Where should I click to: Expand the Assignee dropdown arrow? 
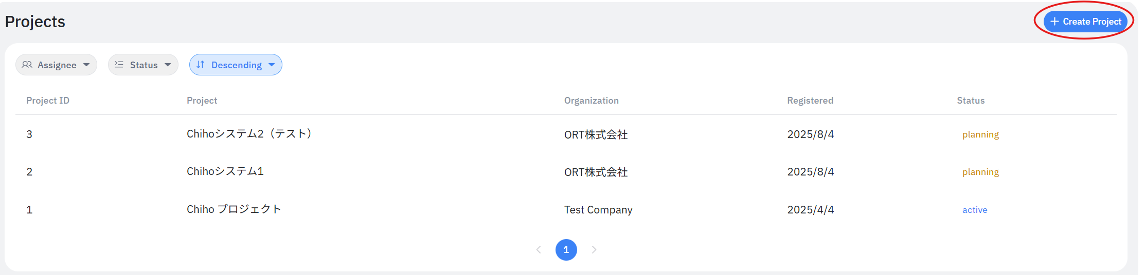point(86,65)
